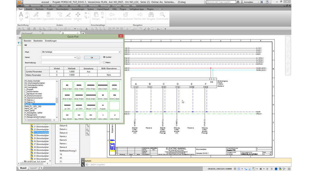Open the Name combo box dropdown
The height and width of the screenshot is (171, 309).
coord(75,57)
